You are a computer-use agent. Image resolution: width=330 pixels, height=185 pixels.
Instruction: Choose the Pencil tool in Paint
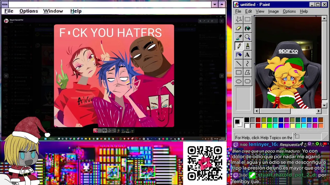239,46
